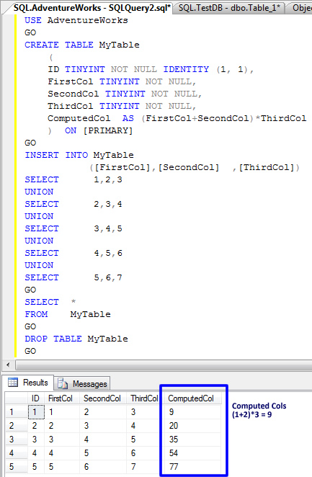
Task: Select results row header 4
Action: (x=17, y=453)
